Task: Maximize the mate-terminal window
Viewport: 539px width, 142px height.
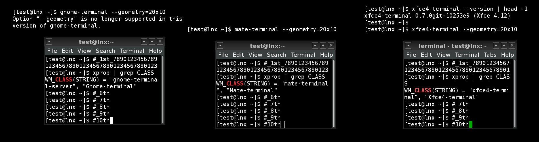Action: (323, 45)
